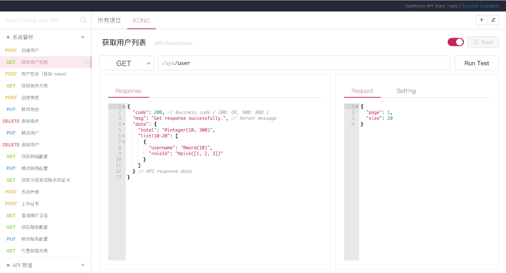Screen dimensions: 506x273
Task: Expand the API 管理 group
Action: 83,265
